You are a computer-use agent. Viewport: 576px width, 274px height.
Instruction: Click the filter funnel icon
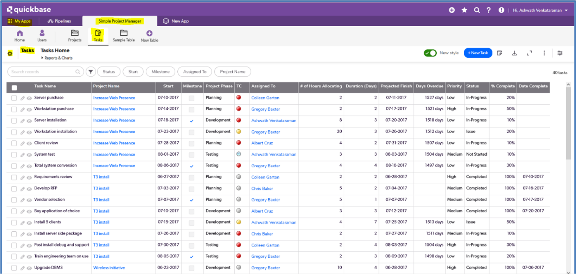[x=91, y=72]
